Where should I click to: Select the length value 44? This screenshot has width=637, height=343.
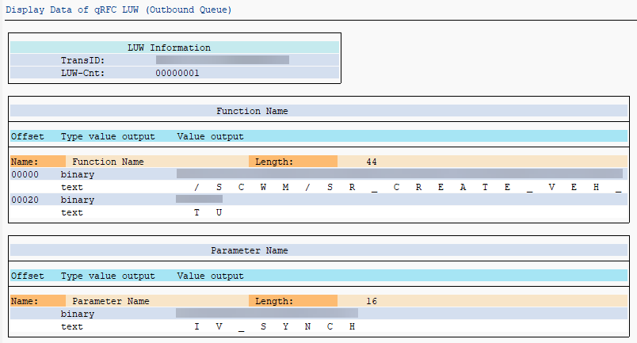(372, 162)
